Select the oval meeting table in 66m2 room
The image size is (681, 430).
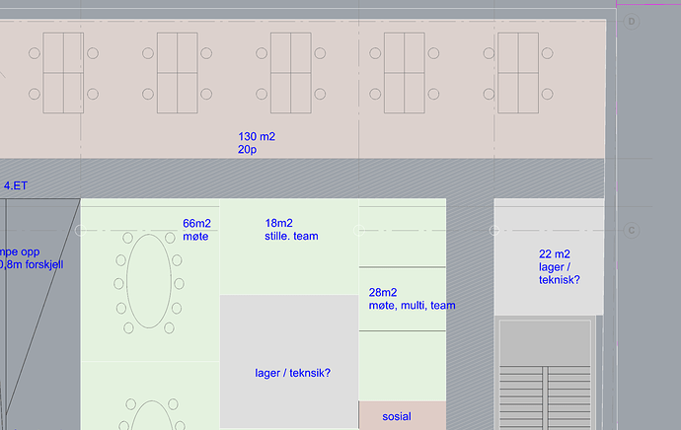click(149, 281)
